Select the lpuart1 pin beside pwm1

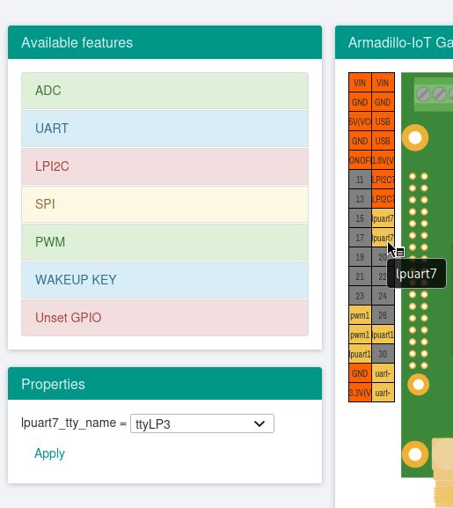click(383, 335)
